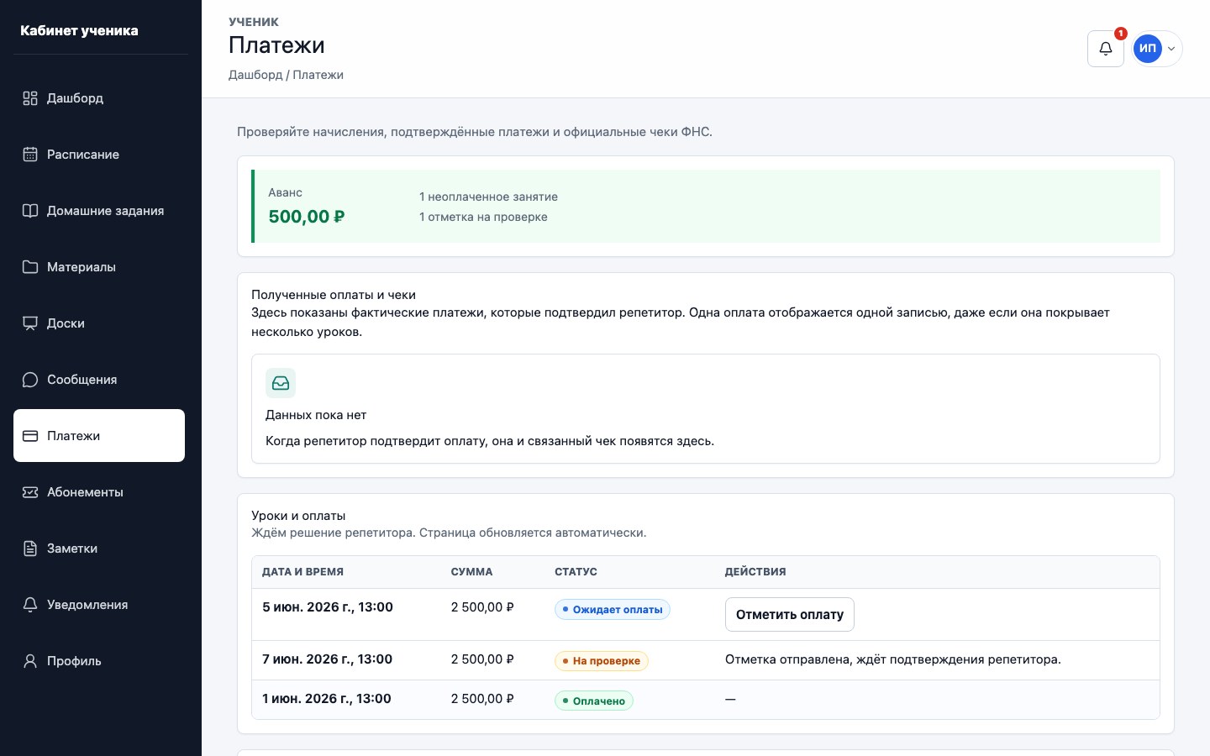The height and width of the screenshot is (756, 1210).
Task: Click the СТАТУС column header
Action: (x=576, y=572)
